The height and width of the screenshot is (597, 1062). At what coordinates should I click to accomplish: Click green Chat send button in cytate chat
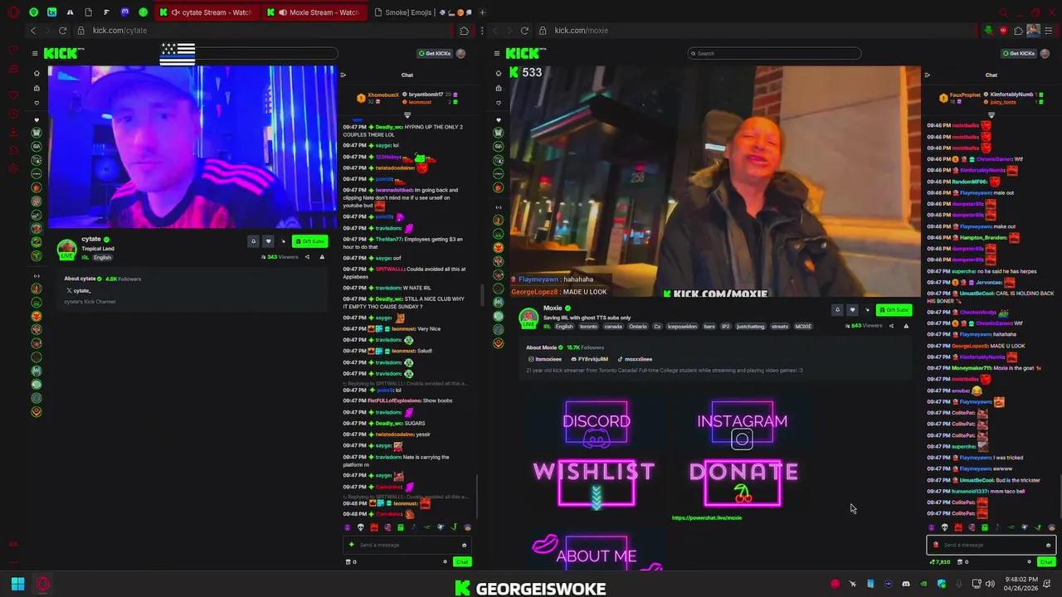[x=462, y=562]
